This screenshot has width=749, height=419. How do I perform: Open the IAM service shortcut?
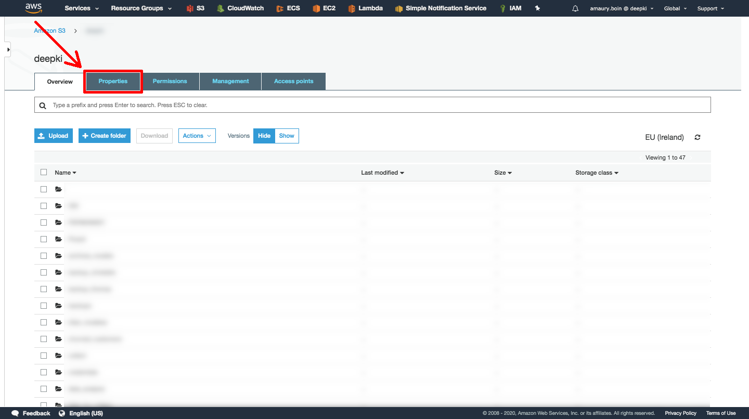click(x=510, y=8)
